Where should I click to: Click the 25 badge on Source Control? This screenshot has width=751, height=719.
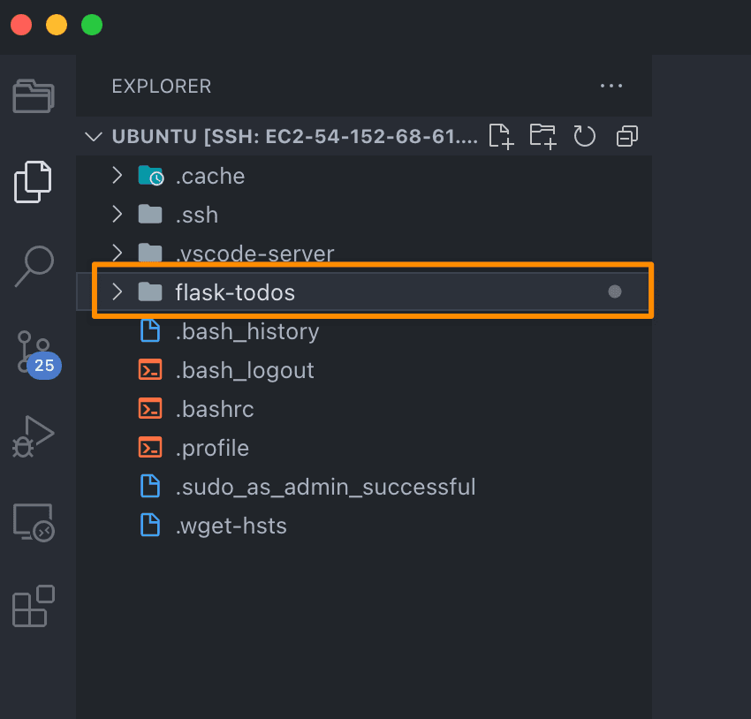tap(44, 366)
